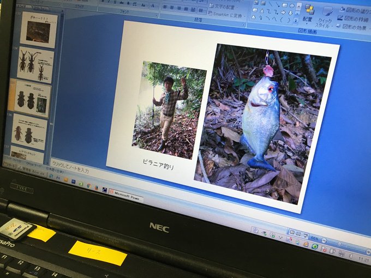The height and width of the screenshot is (278, 371).
Task: Select the down block arrow shape
Action: tap(291, 13)
